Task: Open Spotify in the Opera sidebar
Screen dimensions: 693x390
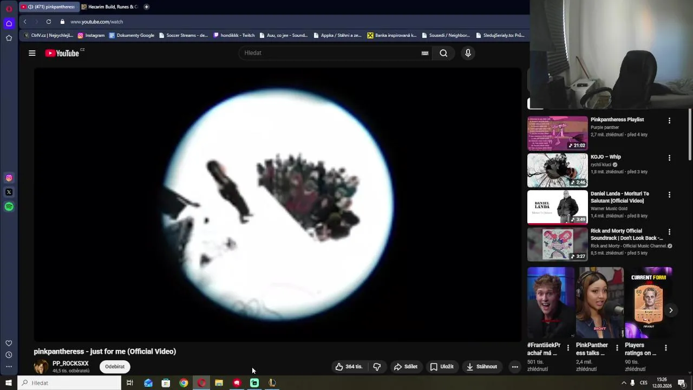Action: [9, 207]
